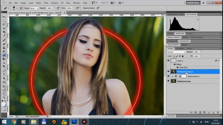Hide the Background copy layer

pyautogui.click(x=169, y=81)
